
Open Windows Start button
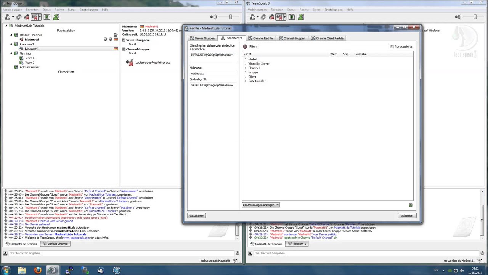pyautogui.click(x=6, y=270)
